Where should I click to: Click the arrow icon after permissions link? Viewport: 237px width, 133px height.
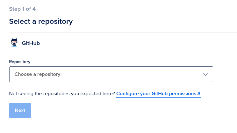click(199, 94)
